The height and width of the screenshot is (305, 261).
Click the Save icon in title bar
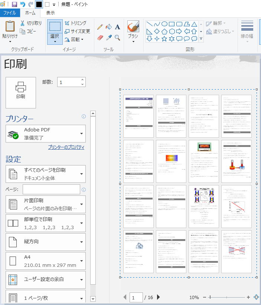14,4
